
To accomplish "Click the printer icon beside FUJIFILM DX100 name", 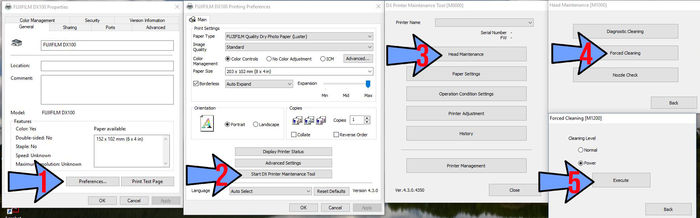I will (17, 43).
